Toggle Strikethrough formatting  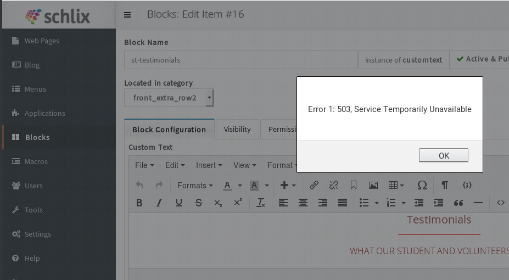pos(198,203)
